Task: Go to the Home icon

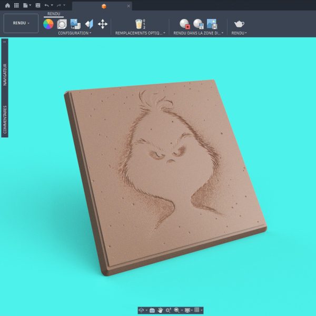Action: pyautogui.click(x=7, y=5)
